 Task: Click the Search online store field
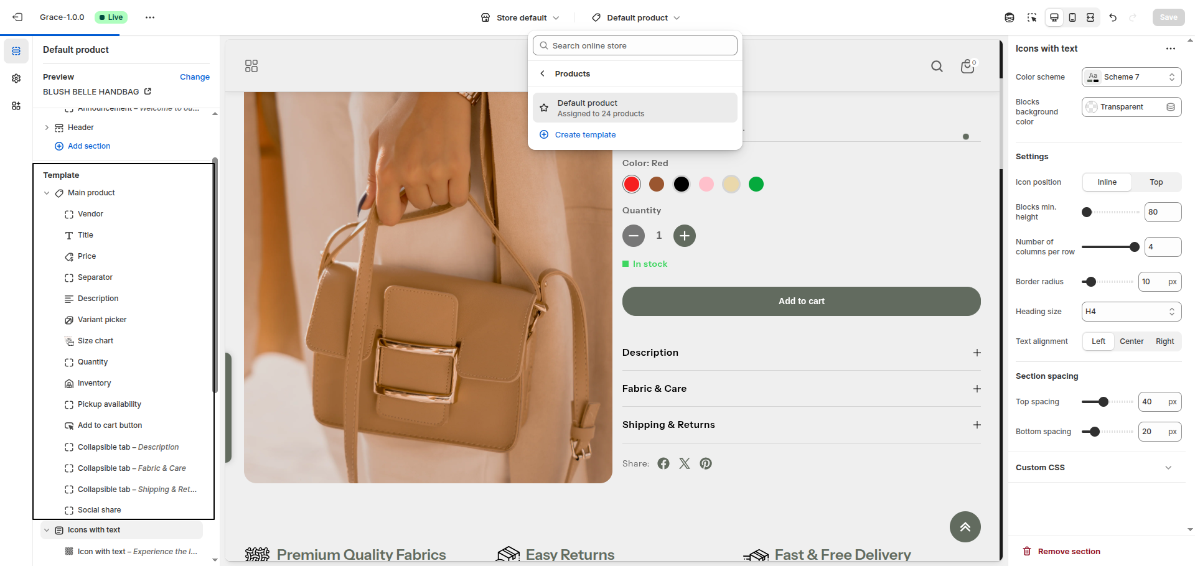click(635, 45)
